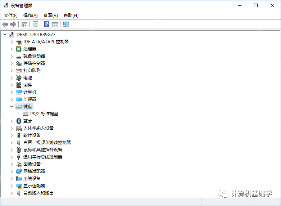The height and width of the screenshot is (206, 281).
Task: Select the 监视器 label
Action: (30, 99)
